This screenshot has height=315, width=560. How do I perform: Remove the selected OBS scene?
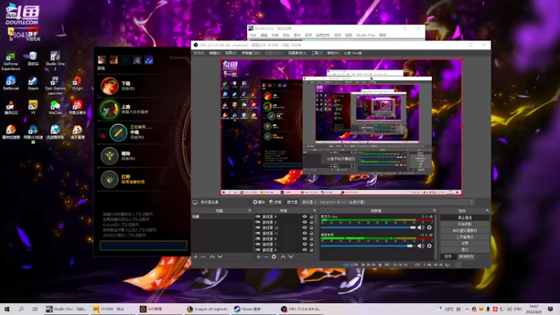[203, 256]
